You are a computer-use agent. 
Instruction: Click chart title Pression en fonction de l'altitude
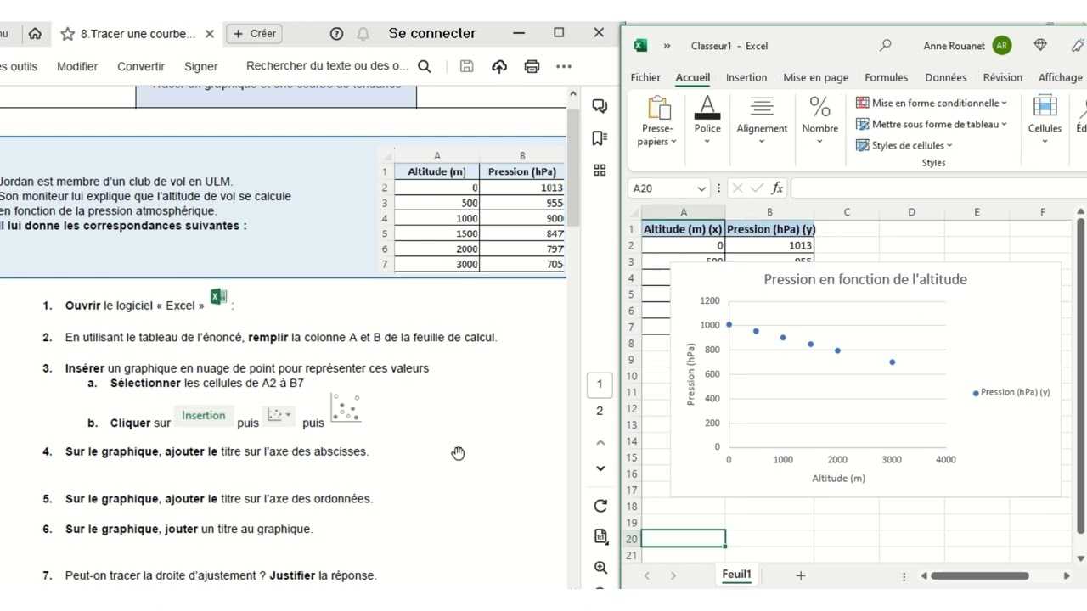pyautogui.click(x=865, y=279)
